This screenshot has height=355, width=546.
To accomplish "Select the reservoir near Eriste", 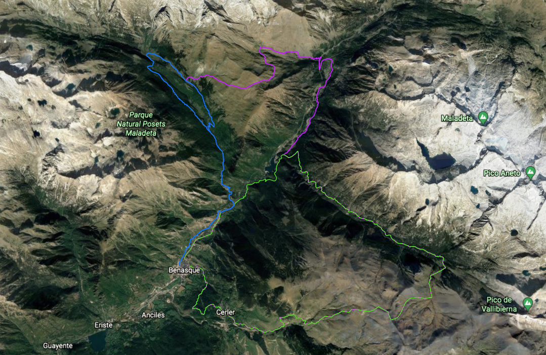I will click(x=97, y=341).
